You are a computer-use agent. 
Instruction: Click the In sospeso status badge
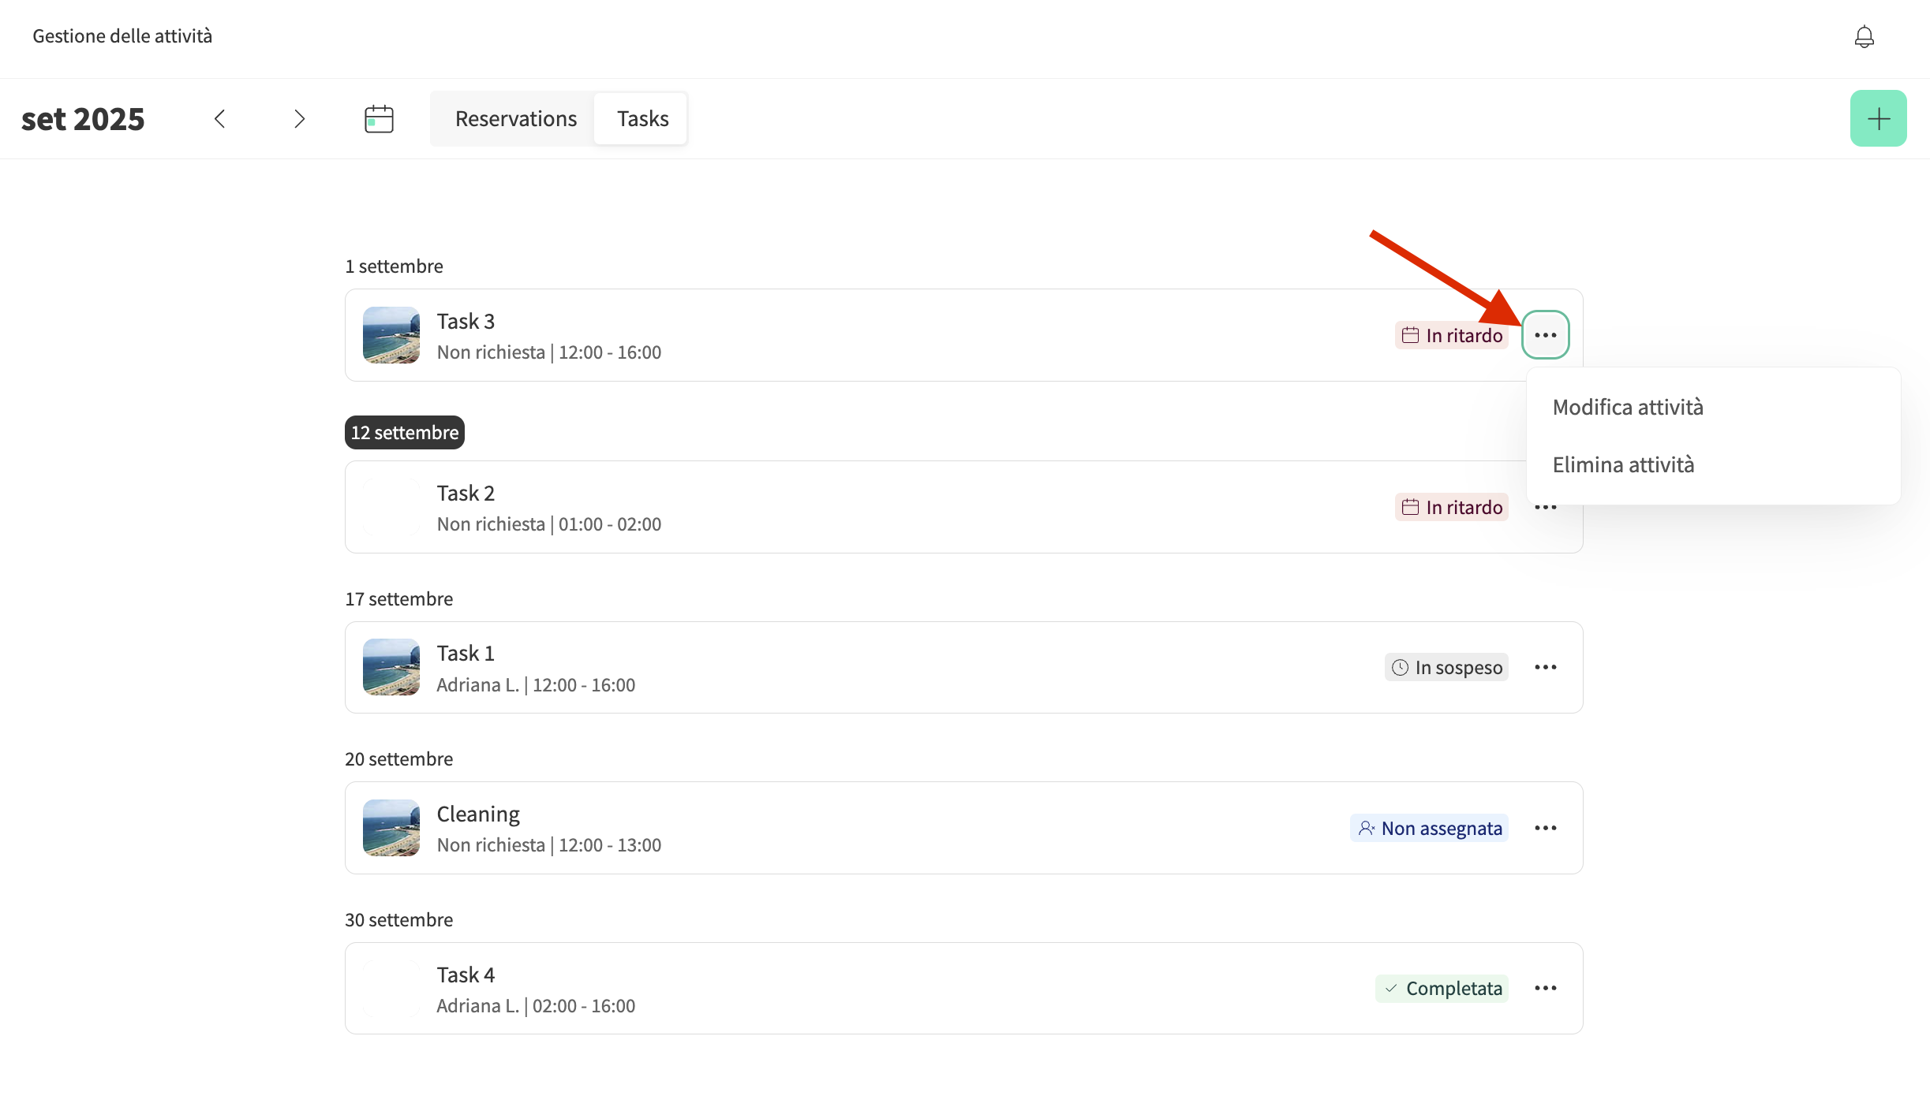(x=1446, y=668)
